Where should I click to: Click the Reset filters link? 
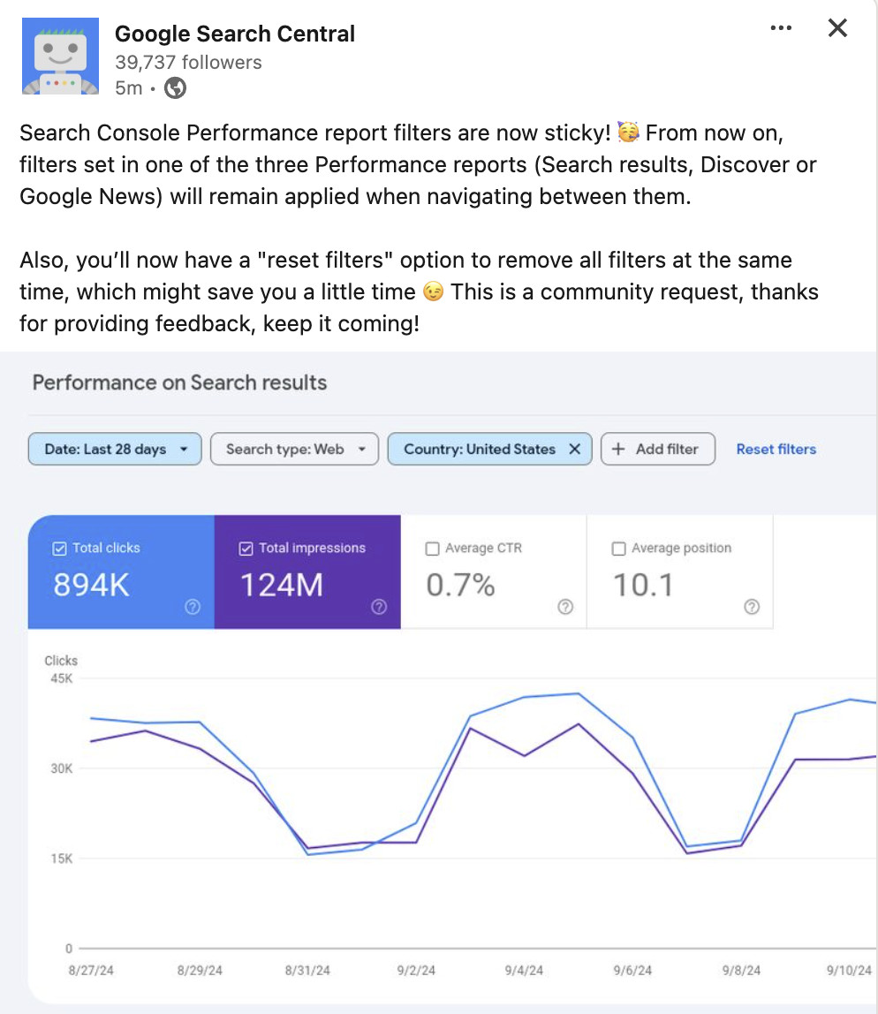coord(776,450)
